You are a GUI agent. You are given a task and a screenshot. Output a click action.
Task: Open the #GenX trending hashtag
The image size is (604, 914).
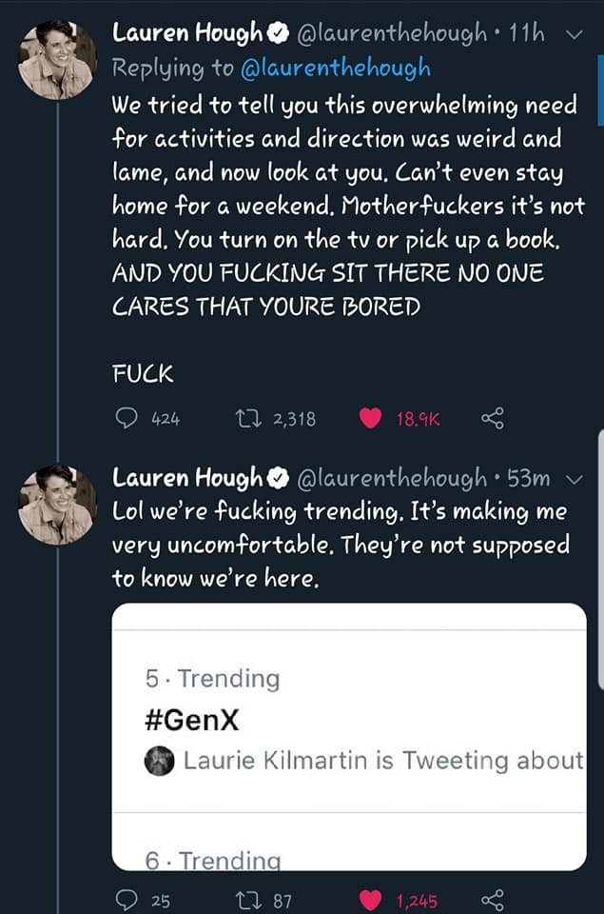click(x=192, y=720)
